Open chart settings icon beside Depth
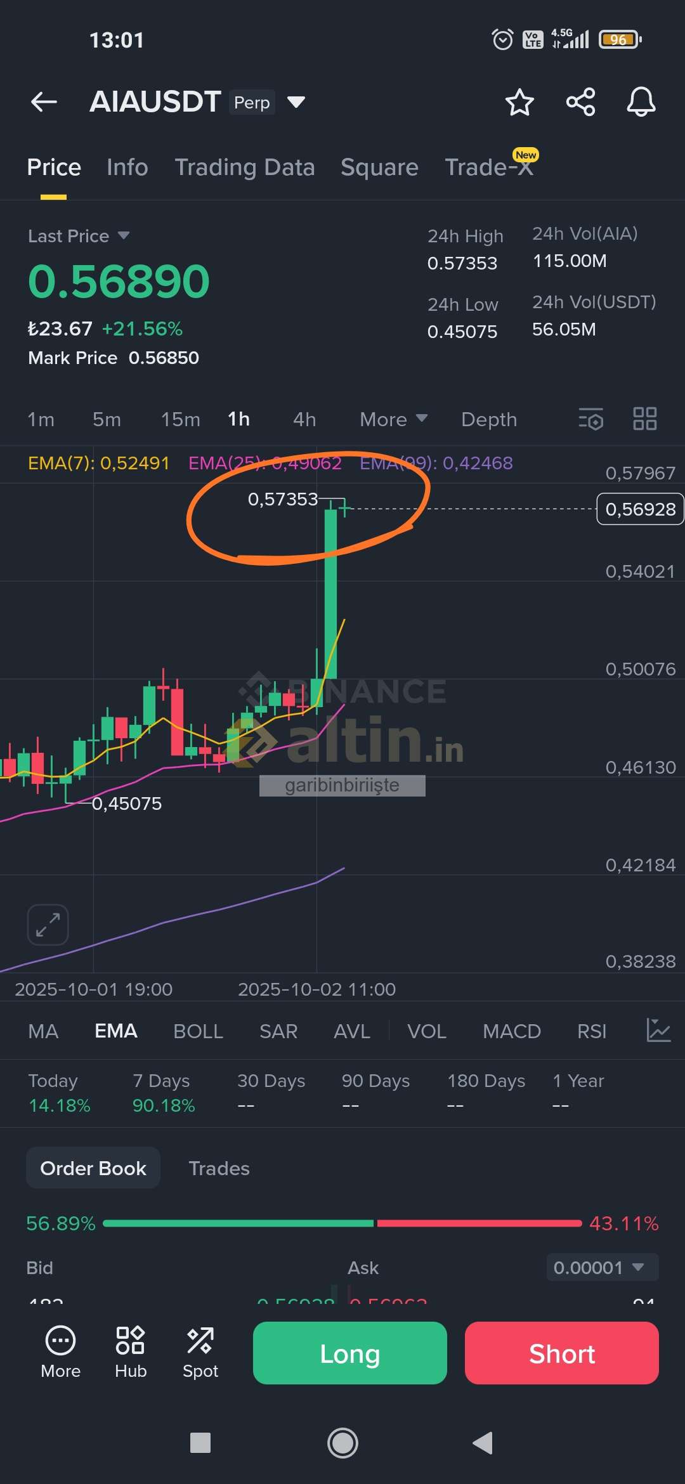This screenshot has height=1484, width=685. (591, 419)
